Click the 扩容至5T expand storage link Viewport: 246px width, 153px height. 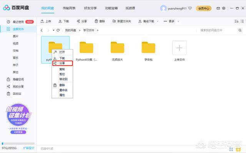click(29, 148)
